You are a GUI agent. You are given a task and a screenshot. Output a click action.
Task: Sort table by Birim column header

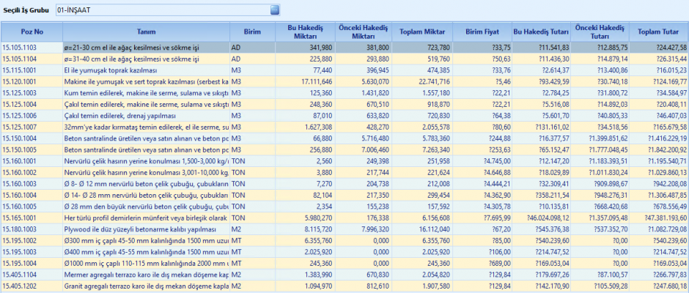point(242,32)
